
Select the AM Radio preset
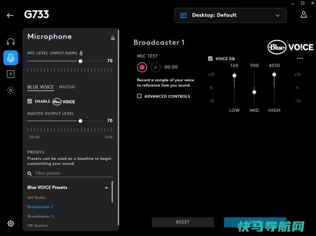[36, 197]
